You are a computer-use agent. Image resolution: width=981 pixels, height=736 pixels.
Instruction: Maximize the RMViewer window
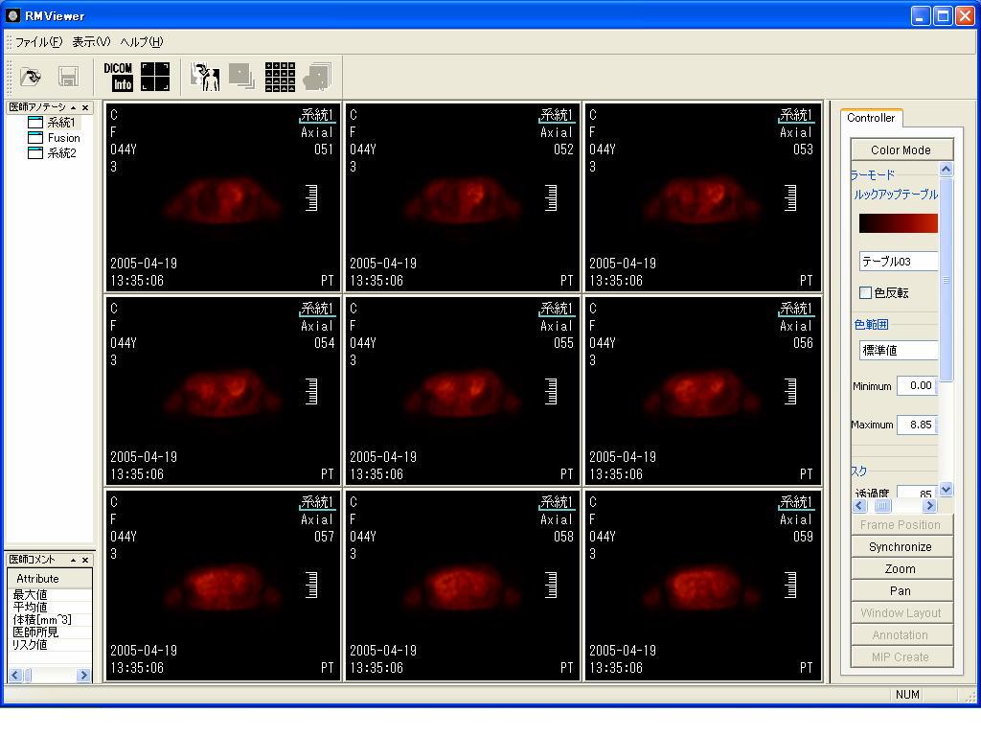tap(943, 15)
